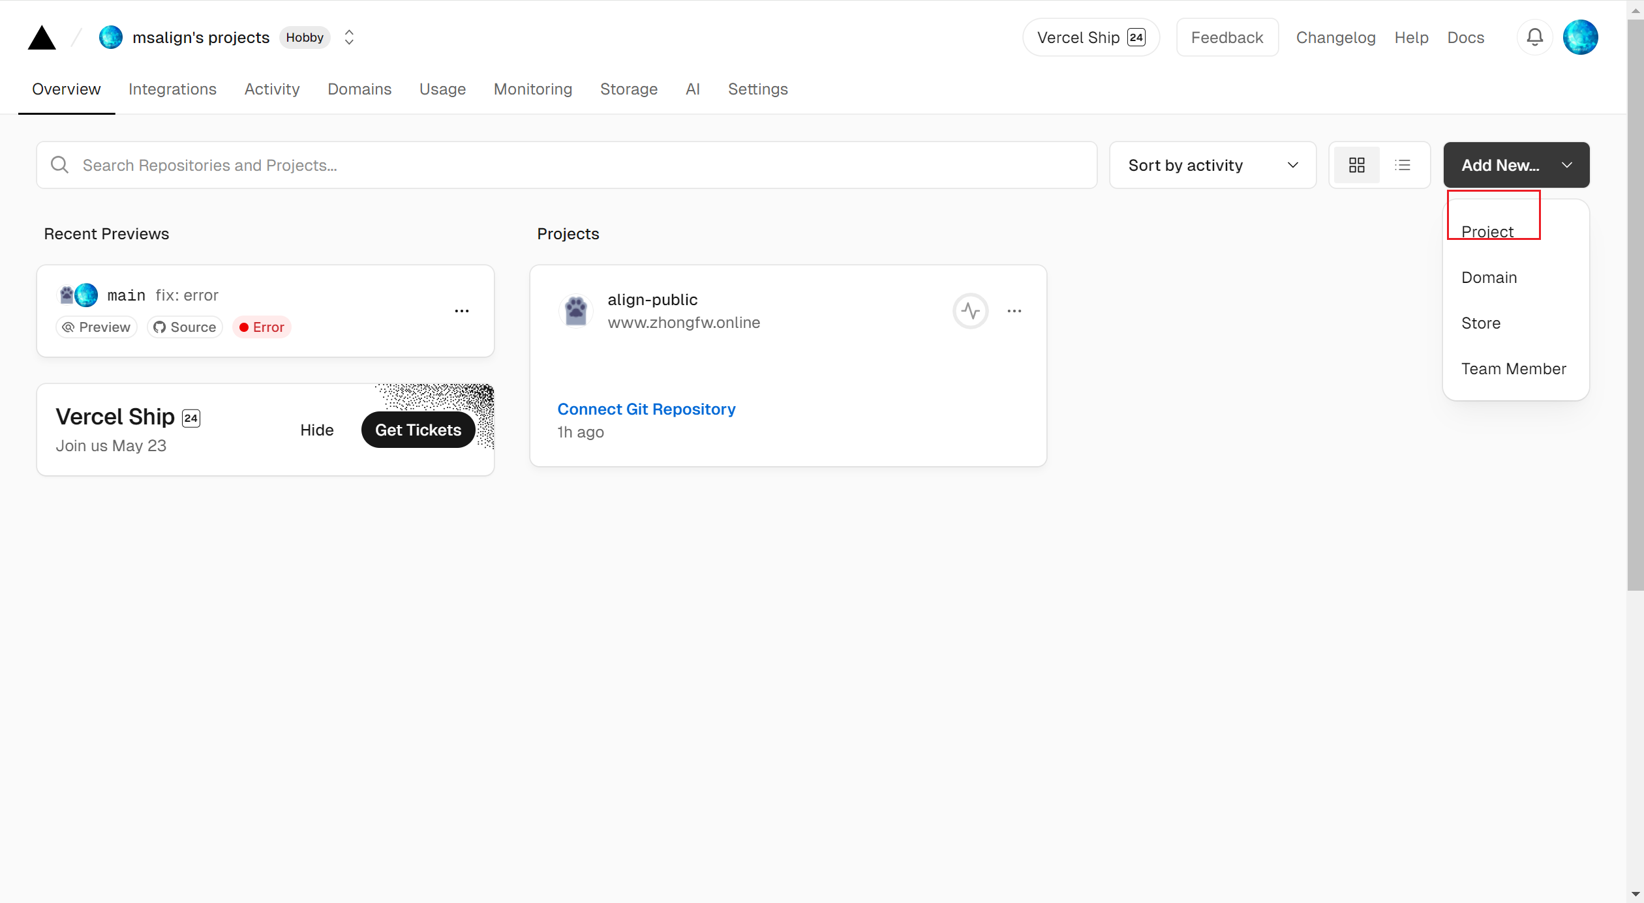Open the align-public activity pulse icon

[971, 311]
